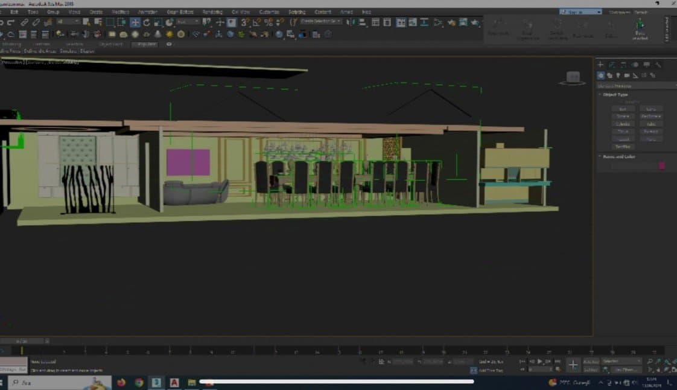The image size is (677, 390).
Task: Select the Geometry category icon
Action: pyautogui.click(x=601, y=75)
